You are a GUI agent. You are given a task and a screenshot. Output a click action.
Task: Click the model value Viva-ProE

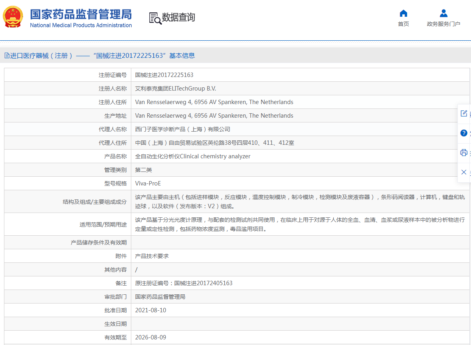(x=148, y=183)
